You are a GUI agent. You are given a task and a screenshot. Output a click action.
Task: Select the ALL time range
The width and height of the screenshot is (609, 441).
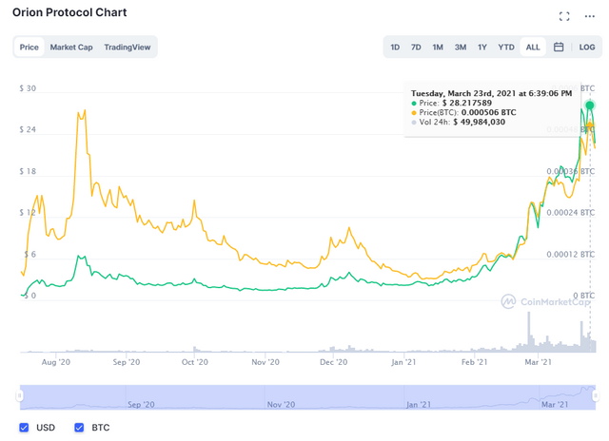pyautogui.click(x=533, y=47)
